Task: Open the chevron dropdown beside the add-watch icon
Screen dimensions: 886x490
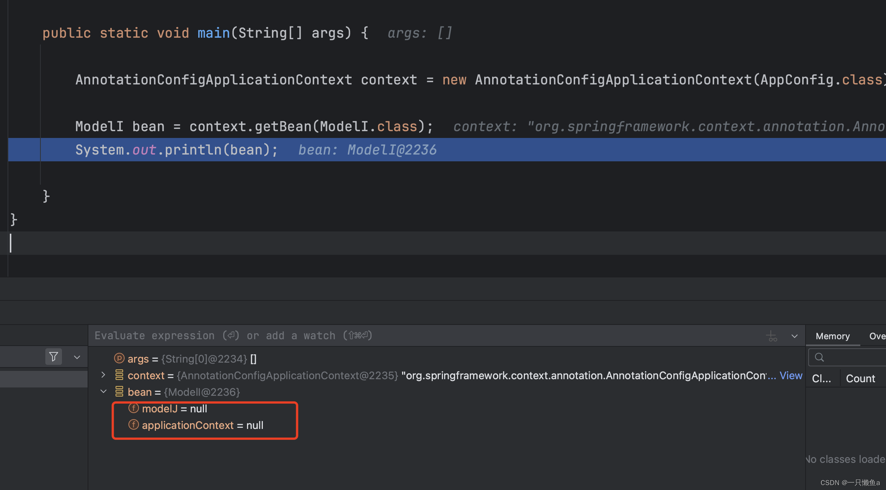Action: point(794,335)
